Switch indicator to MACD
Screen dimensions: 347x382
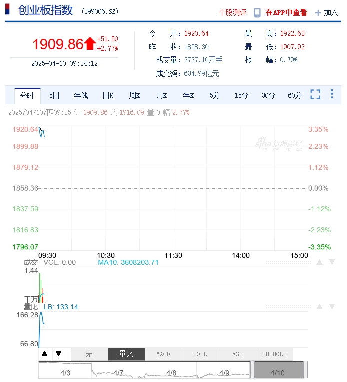click(163, 354)
